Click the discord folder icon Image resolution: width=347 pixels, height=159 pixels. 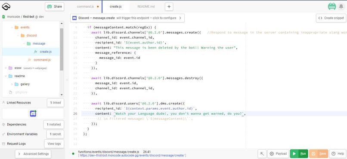tap(22, 36)
